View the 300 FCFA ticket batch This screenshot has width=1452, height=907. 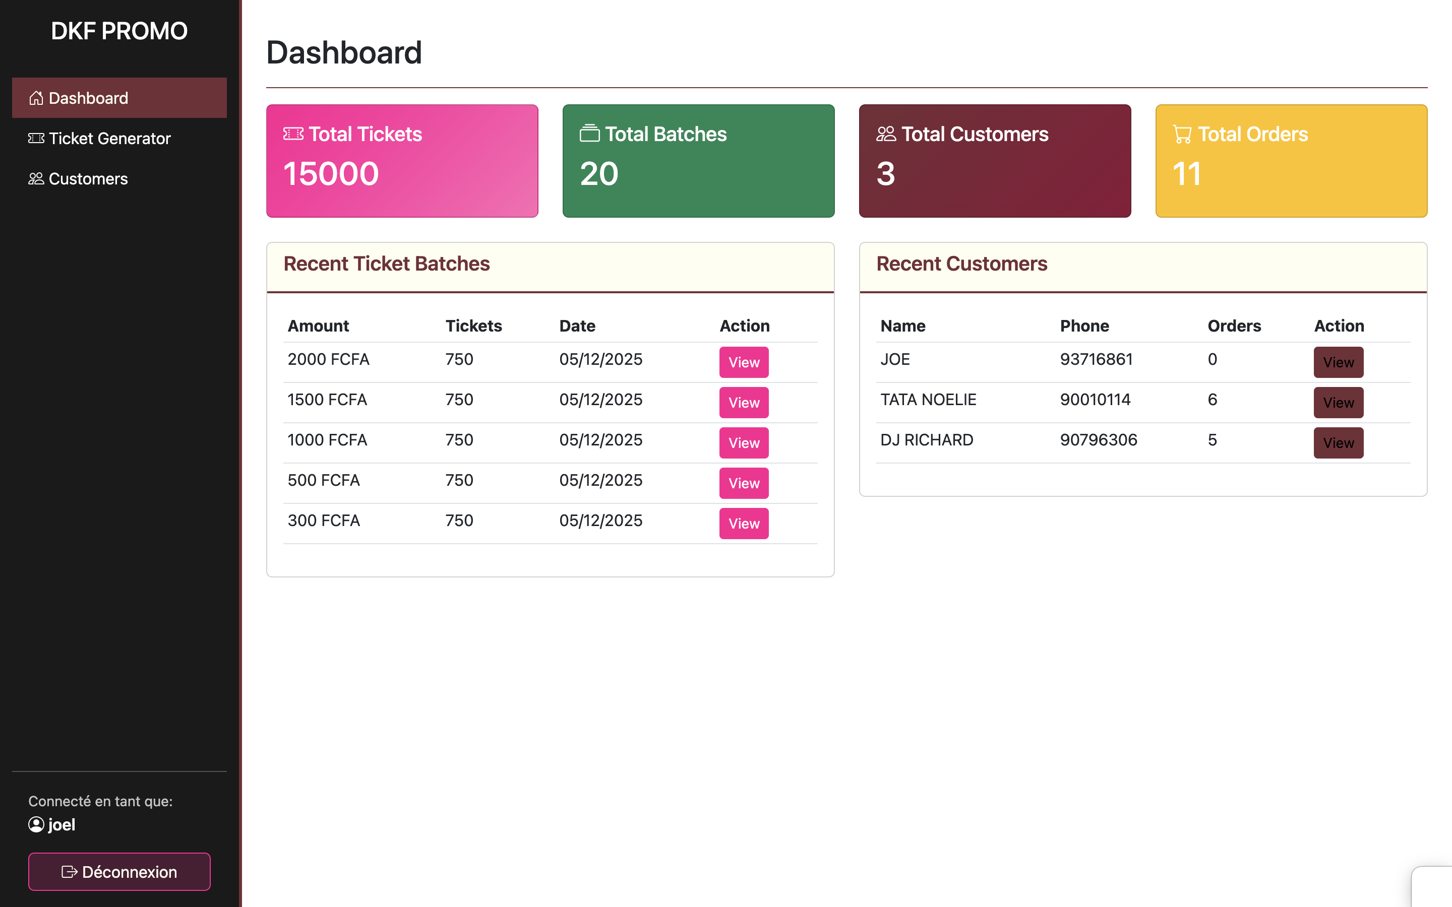tap(744, 524)
